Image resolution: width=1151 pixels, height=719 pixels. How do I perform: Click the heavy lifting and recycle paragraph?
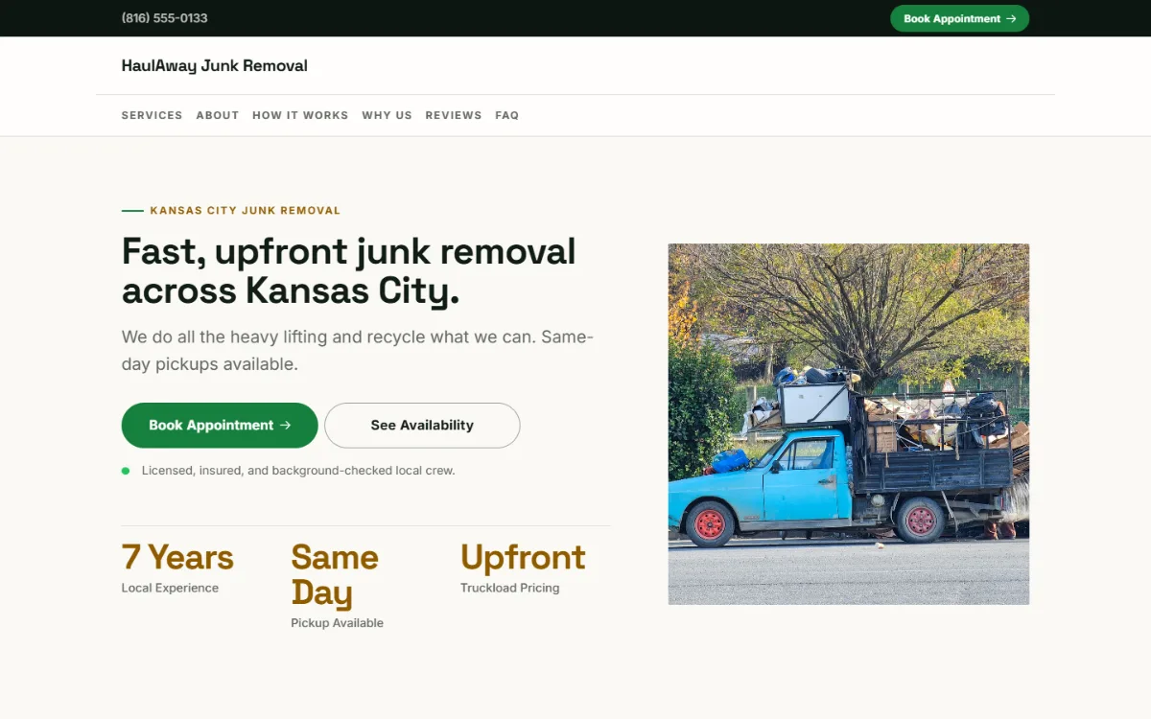358,351
